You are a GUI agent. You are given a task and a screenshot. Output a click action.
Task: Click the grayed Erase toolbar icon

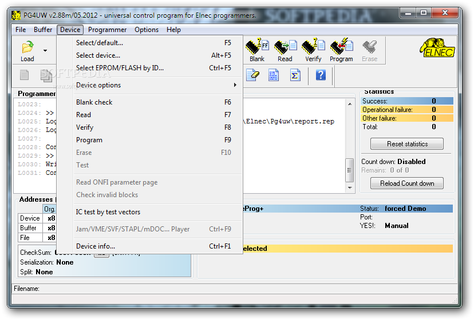click(x=369, y=50)
